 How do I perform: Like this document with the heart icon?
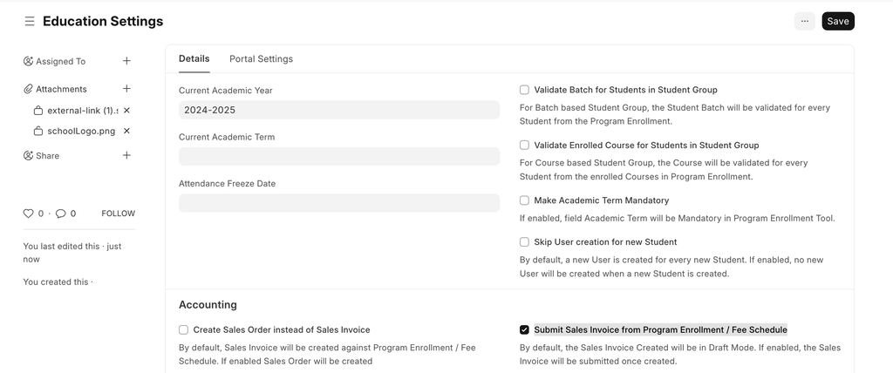(28, 214)
